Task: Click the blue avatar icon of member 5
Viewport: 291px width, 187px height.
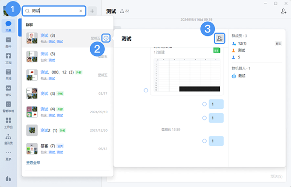Action: (234, 57)
